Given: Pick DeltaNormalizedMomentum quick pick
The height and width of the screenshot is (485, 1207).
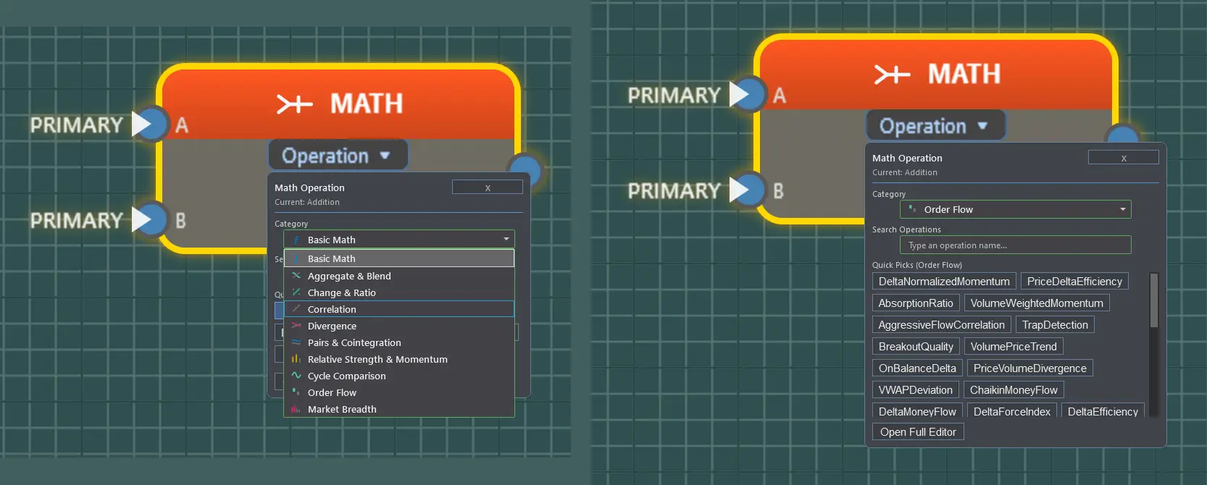Looking at the screenshot, I should 944,282.
